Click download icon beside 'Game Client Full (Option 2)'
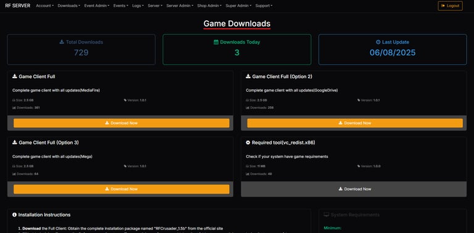 248,76
